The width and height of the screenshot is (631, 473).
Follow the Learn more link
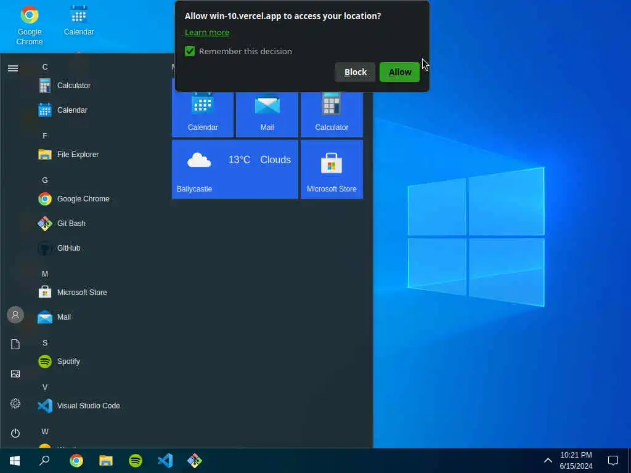(x=207, y=32)
